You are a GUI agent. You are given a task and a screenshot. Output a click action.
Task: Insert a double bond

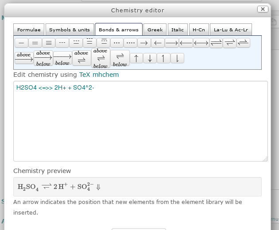[35, 43]
